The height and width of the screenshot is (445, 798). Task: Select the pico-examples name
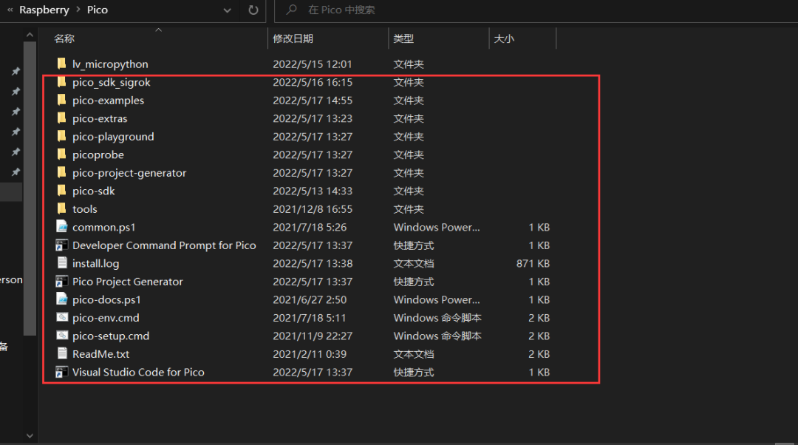[108, 101]
